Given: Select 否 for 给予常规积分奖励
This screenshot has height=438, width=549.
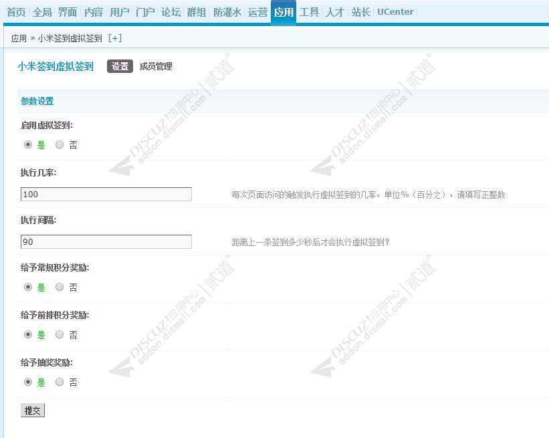Looking at the screenshot, I should [60, 287].
